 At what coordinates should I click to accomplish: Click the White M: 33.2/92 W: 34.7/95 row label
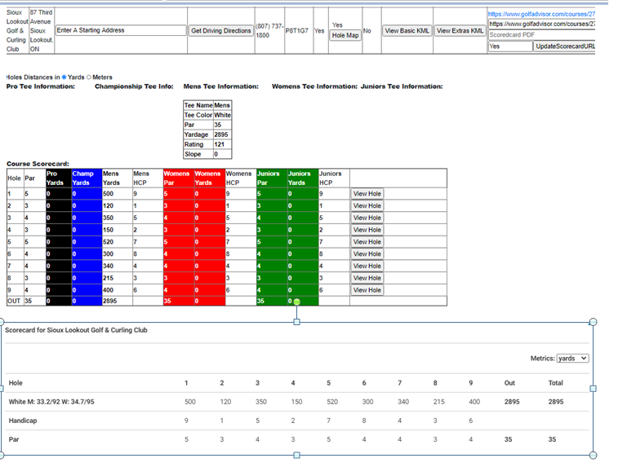(51, 402)
